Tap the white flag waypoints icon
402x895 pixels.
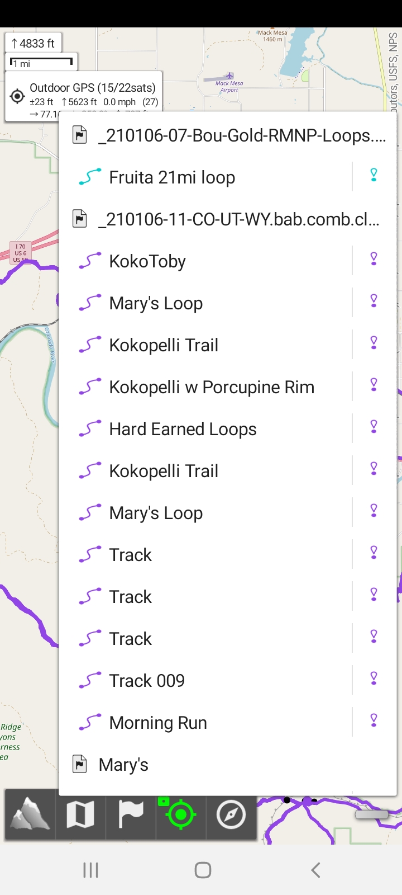(x=131, y=814)
